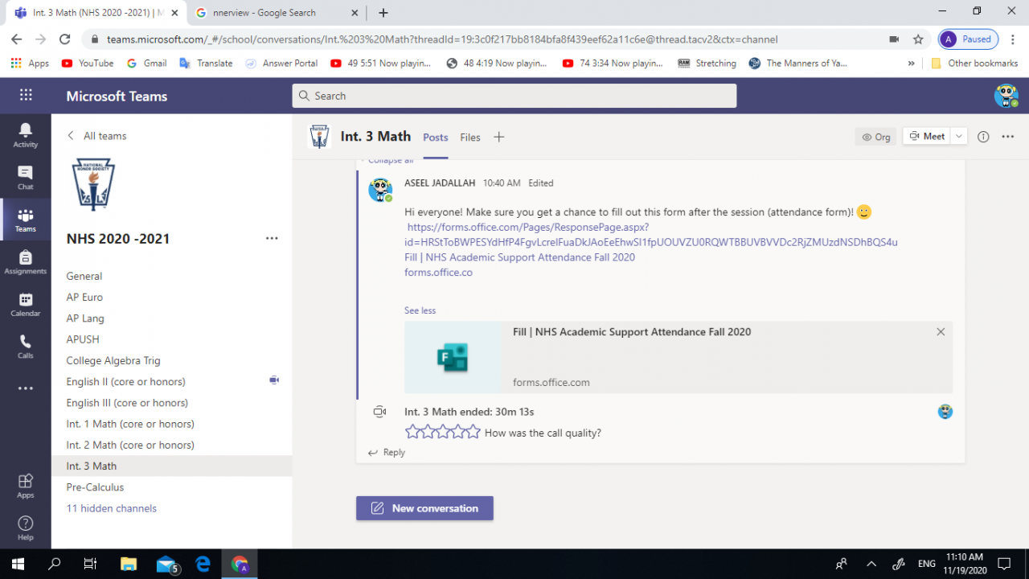Open Fill NHS Academic Support Attendance link text

[x=519, y=257]
